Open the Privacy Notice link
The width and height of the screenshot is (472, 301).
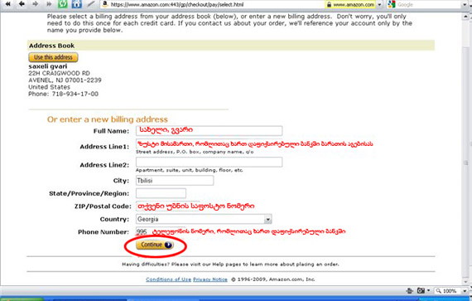[x=210, y=279]
